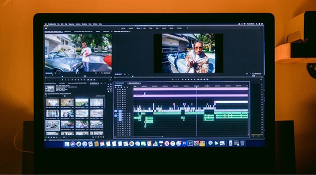Viewport: 316px width, 175px height.
Task: Select the Razor tool in tools panel
Action: 111,87
